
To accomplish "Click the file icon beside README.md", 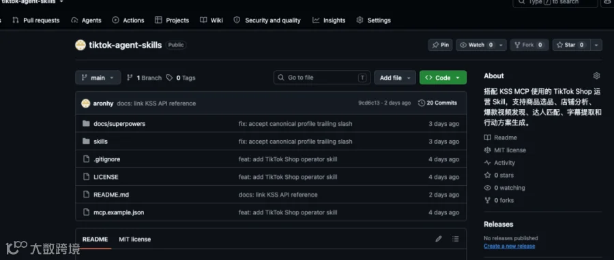I will 86,195.
